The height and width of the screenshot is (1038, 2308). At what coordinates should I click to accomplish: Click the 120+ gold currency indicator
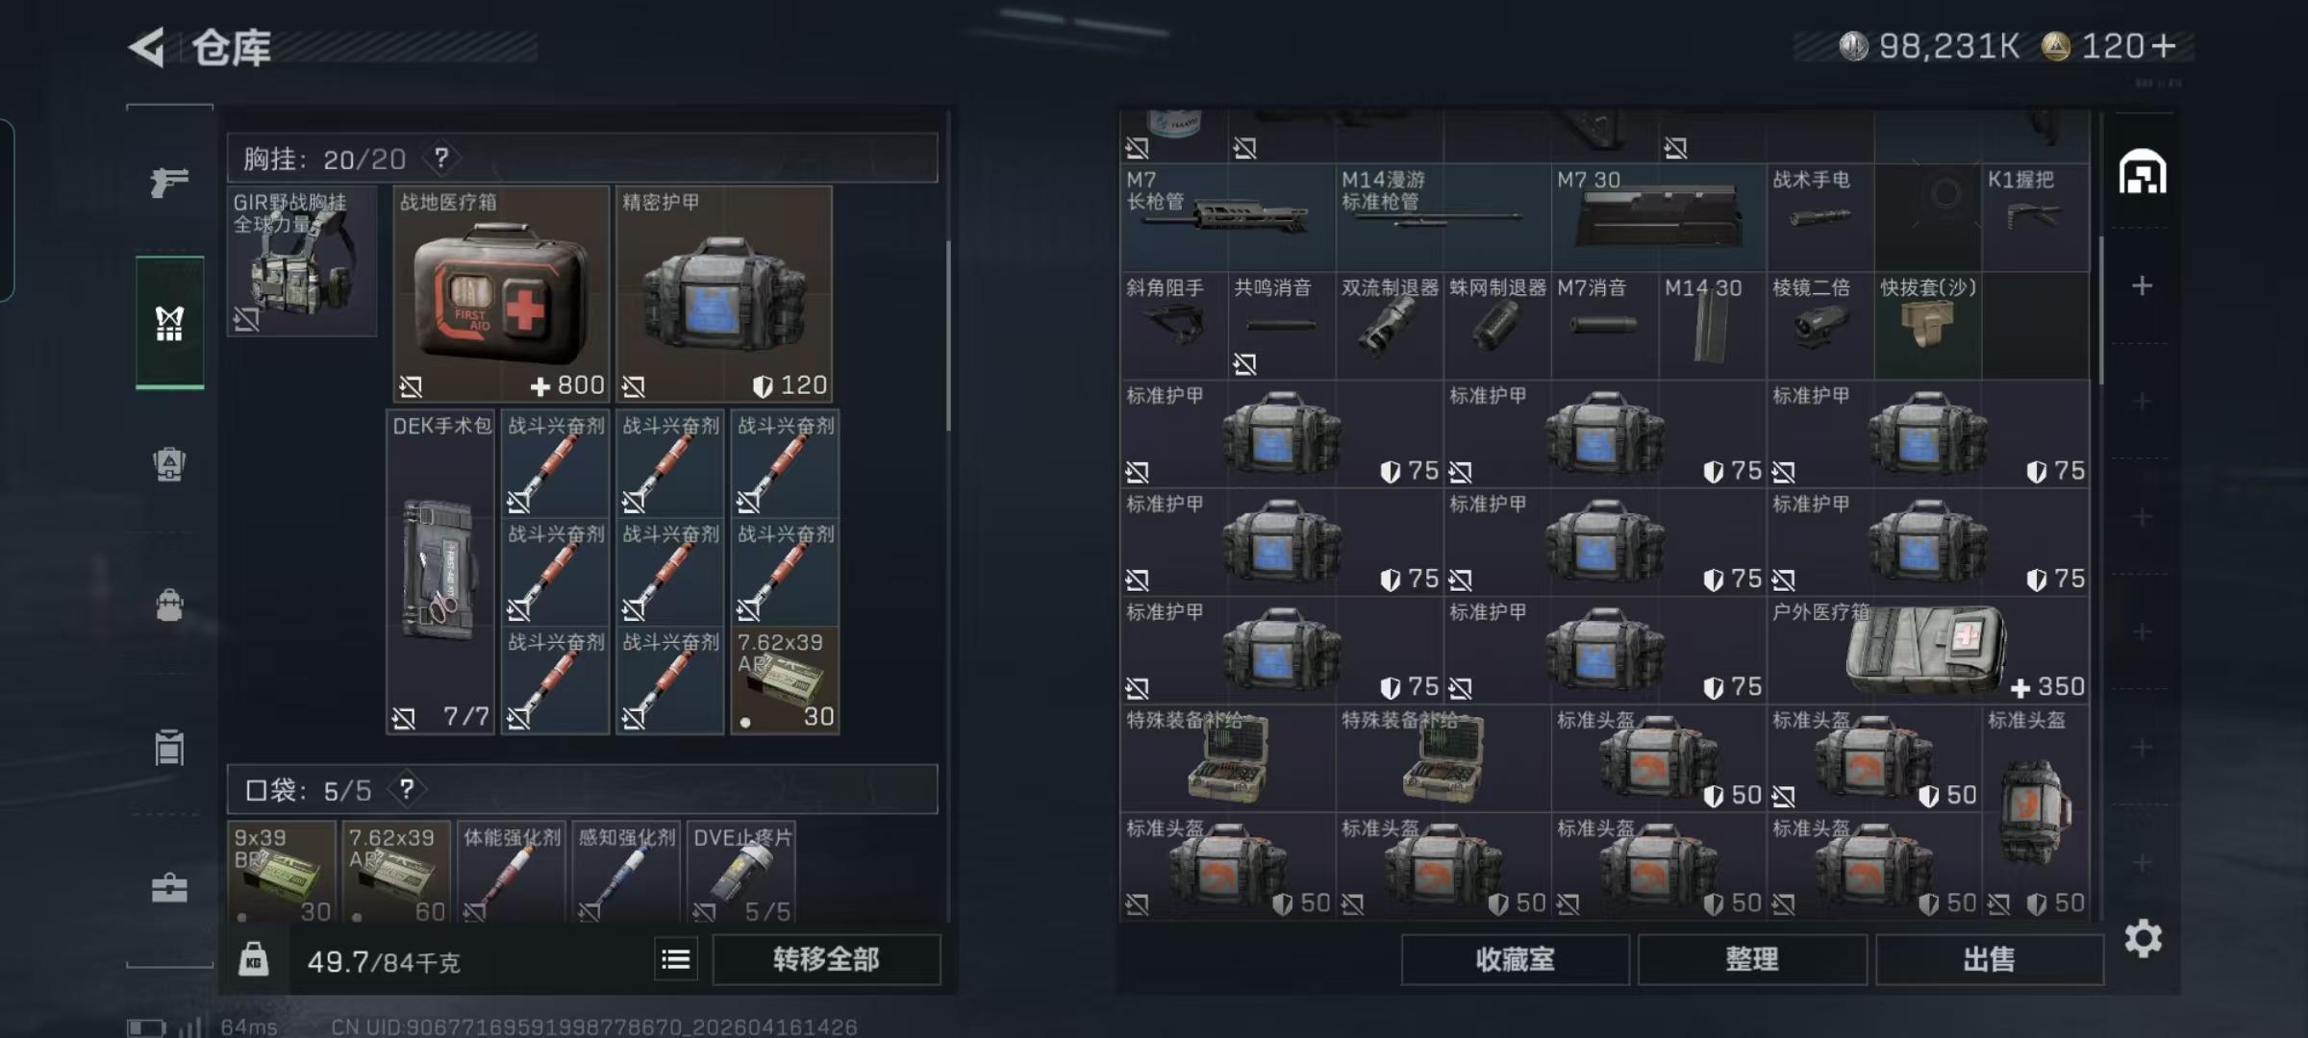[2108, 46]
